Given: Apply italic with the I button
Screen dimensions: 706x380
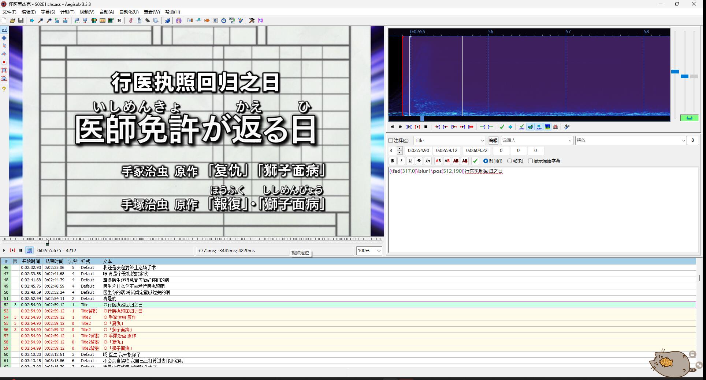Looking at the screenshot, I should (401, 161).
